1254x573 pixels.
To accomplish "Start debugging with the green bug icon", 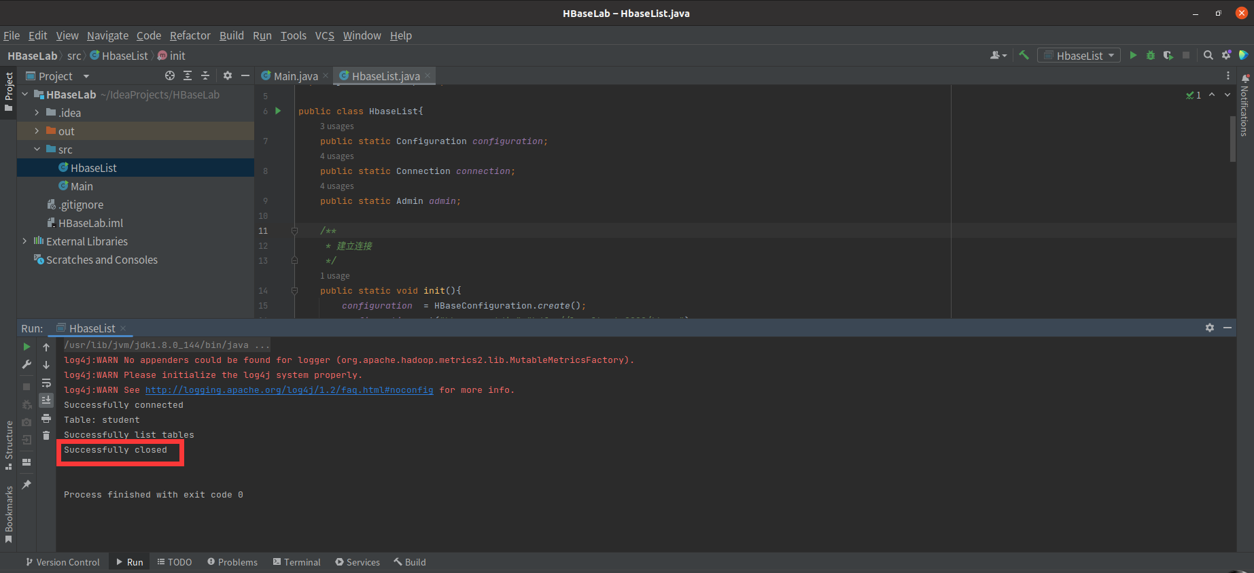I will pyautogui.click(x=1151, y=55).
